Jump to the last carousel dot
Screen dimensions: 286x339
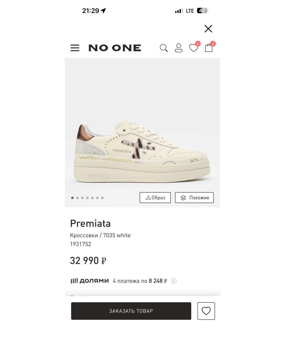pyautogui.click(x=102, y=198)
